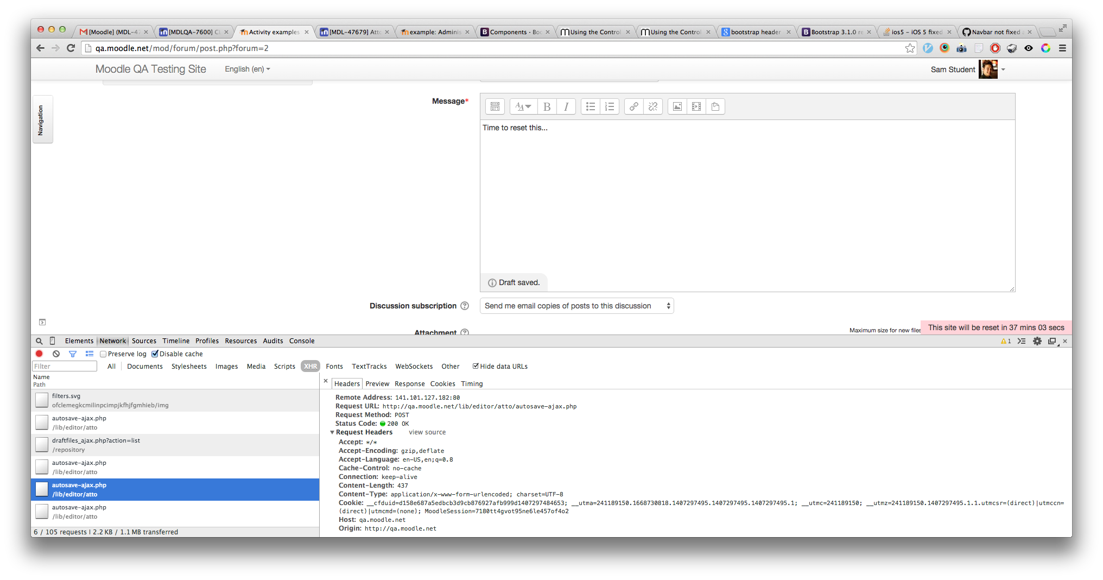Open the DevTools Elements panel
Image resolution: width=1103 pixels, height=580 pixels.
click(79, 341)
